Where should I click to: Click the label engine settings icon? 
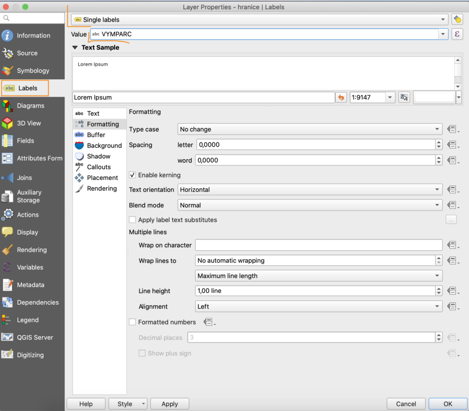point(457,19)
